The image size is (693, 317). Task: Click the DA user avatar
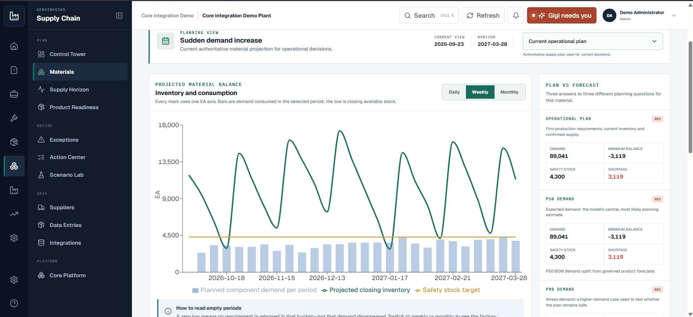click(x=609, y=16)
